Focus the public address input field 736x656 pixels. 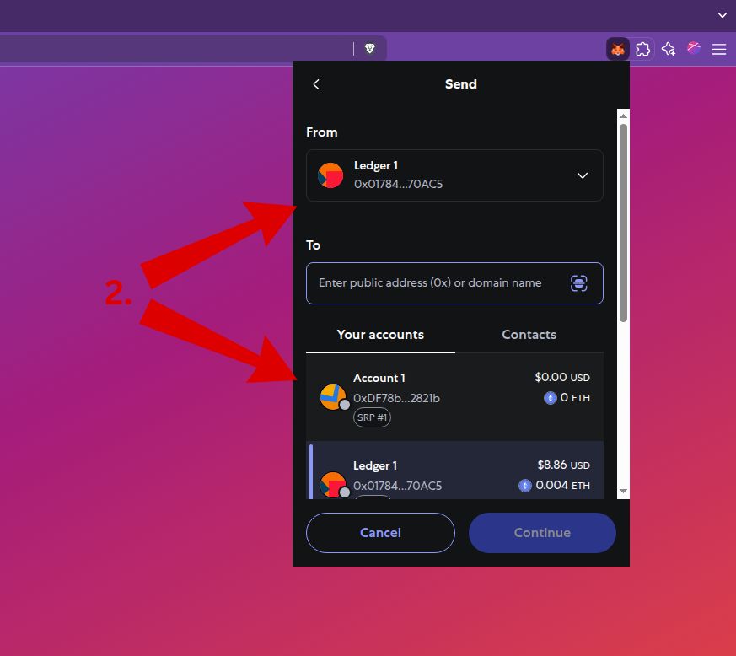coord(454,283)
